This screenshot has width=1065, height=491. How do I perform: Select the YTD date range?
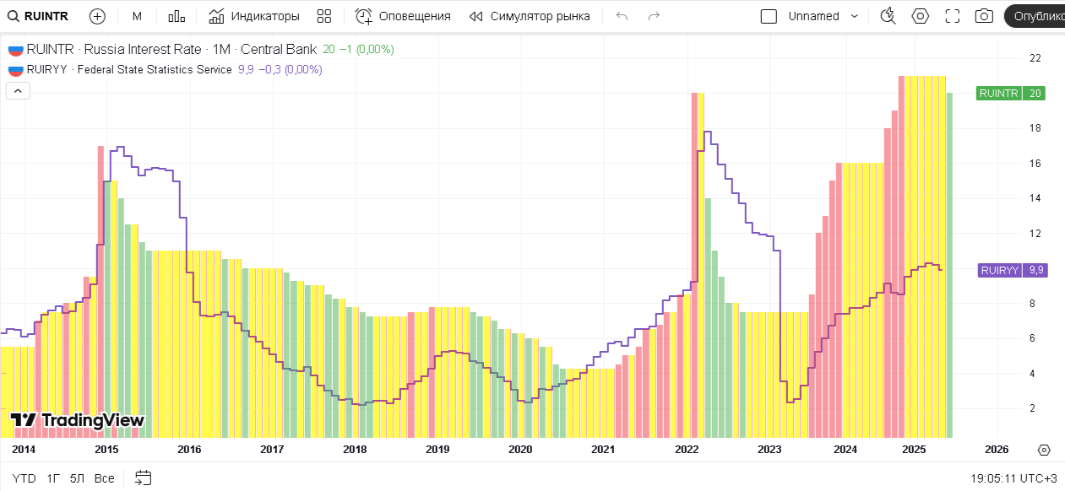click(x=24, y=478)
